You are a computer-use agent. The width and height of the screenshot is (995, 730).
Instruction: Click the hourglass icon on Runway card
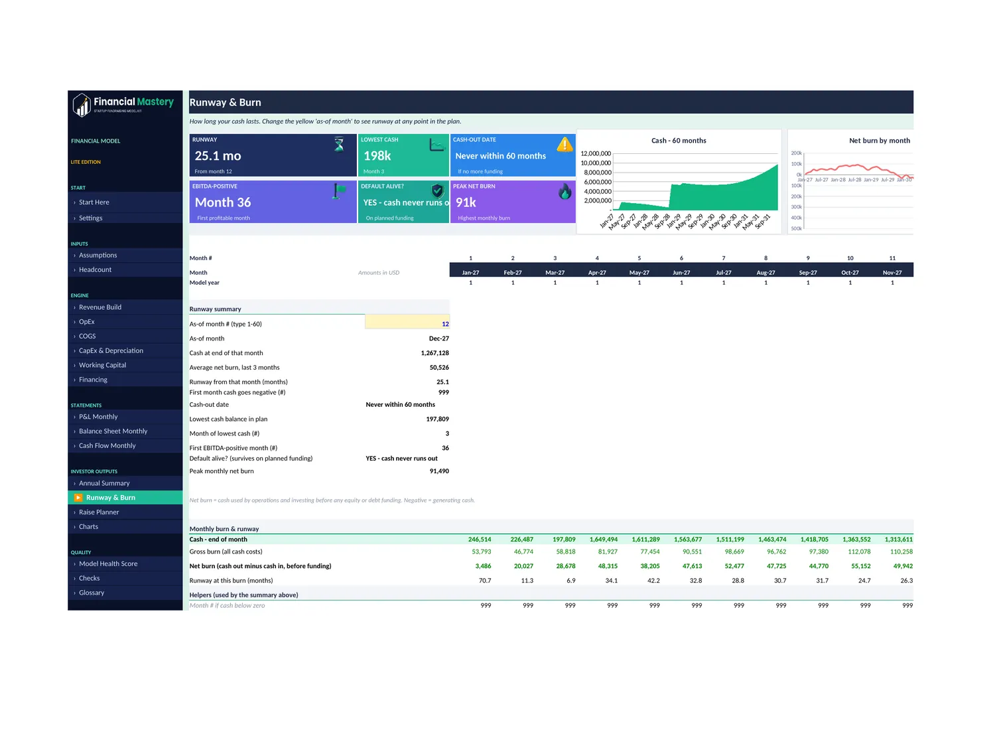pyautogui.click(x=339, y=144)
